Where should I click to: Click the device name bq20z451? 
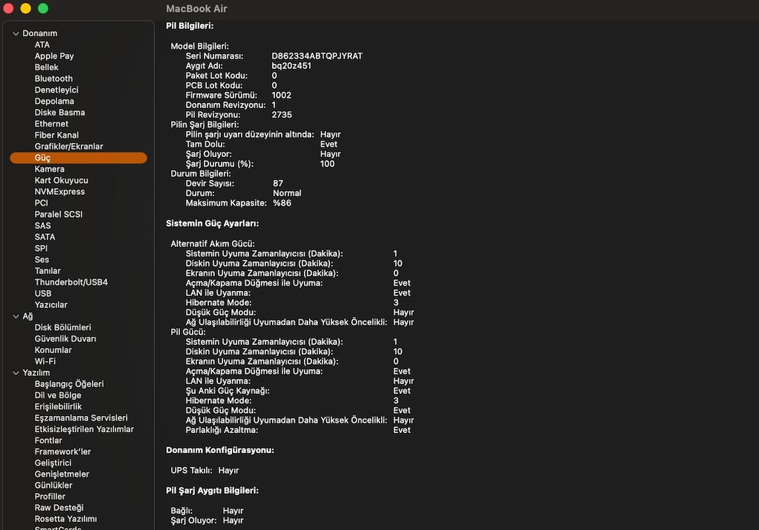point(291,66)
